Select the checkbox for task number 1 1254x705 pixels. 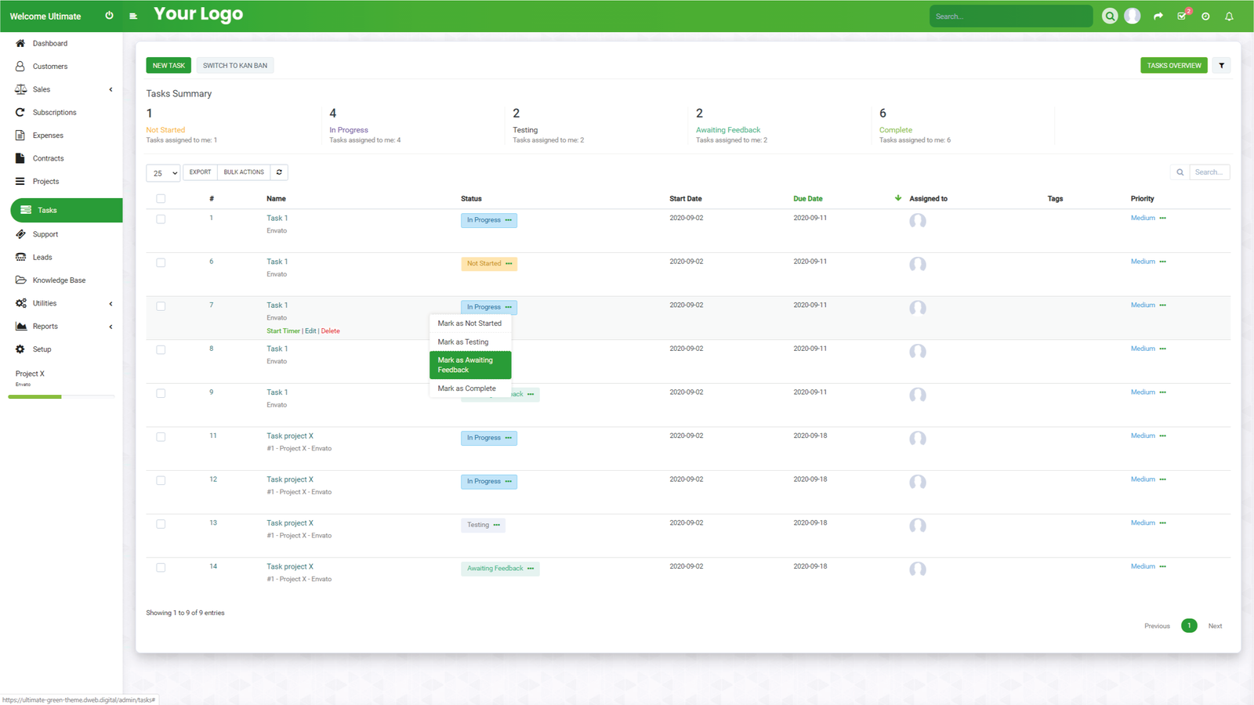161,219
